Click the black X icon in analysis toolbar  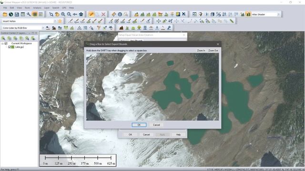pyautogui.click(x=184, y=14)
